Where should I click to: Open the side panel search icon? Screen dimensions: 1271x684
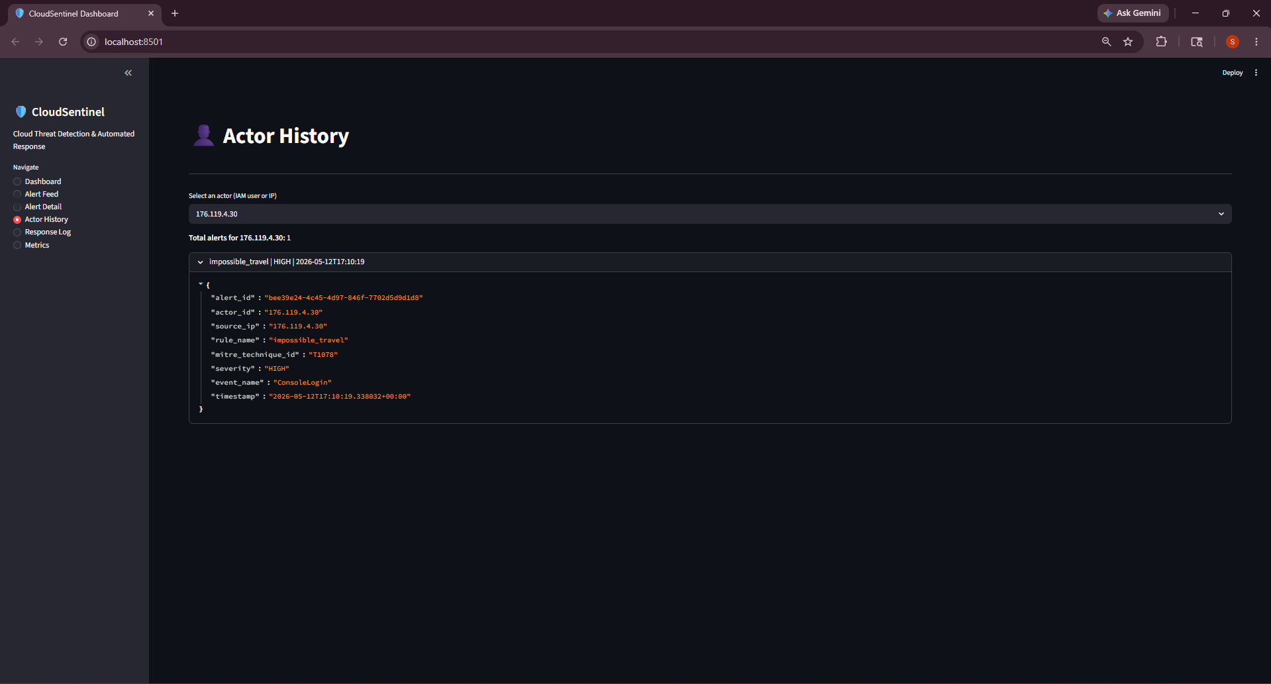pos(1197,42)
